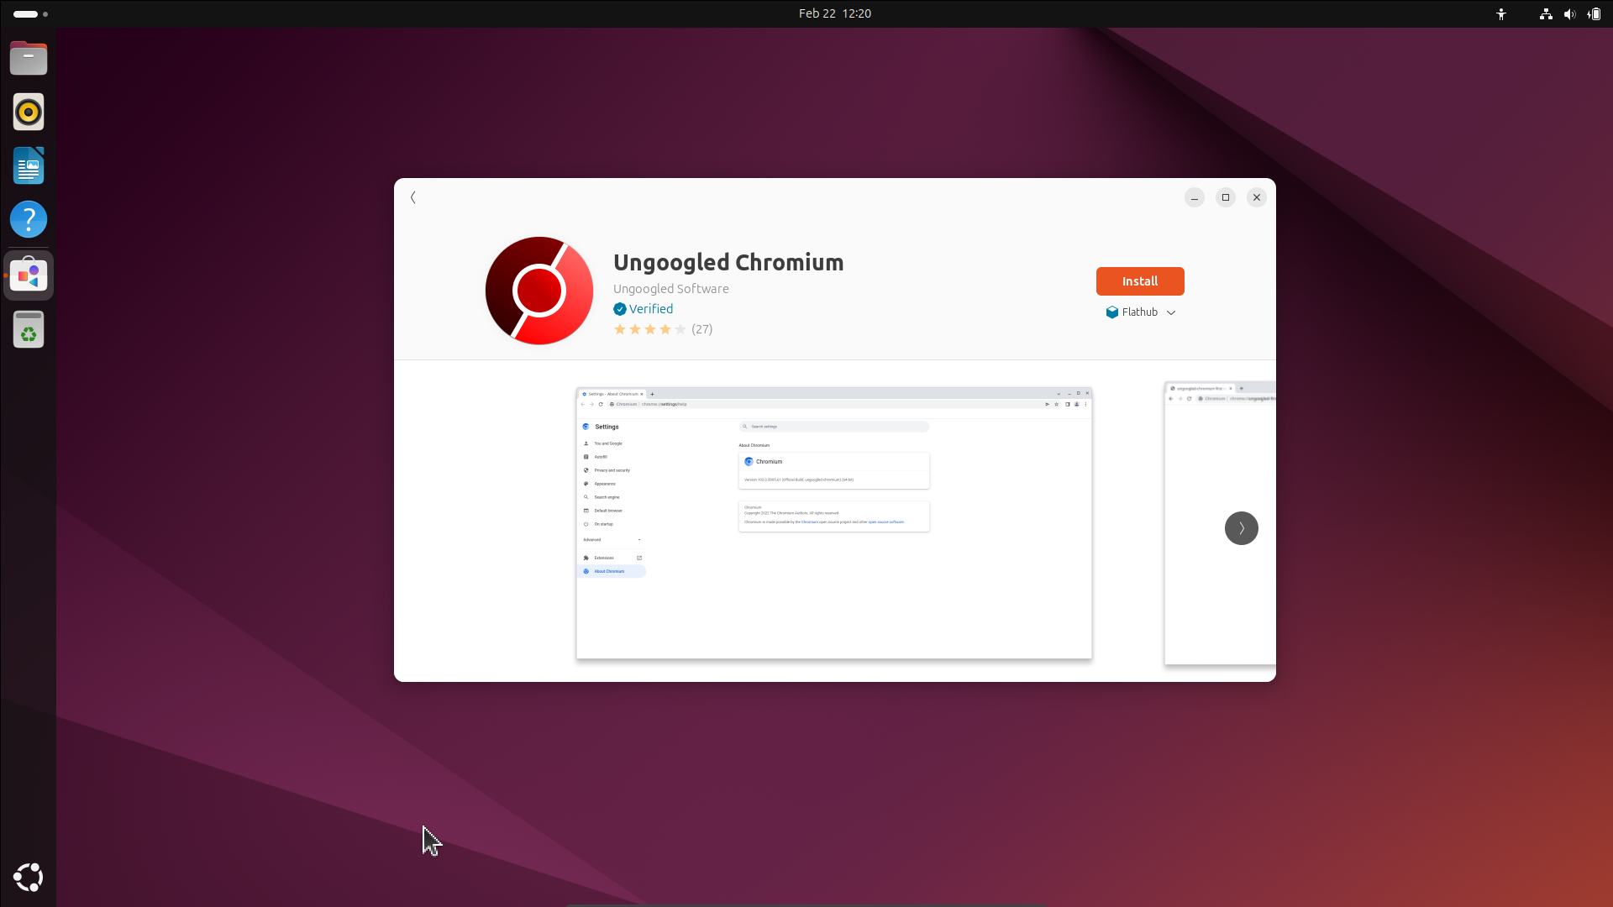
Task: Click the battery status icon
Action: (1594, 13)
